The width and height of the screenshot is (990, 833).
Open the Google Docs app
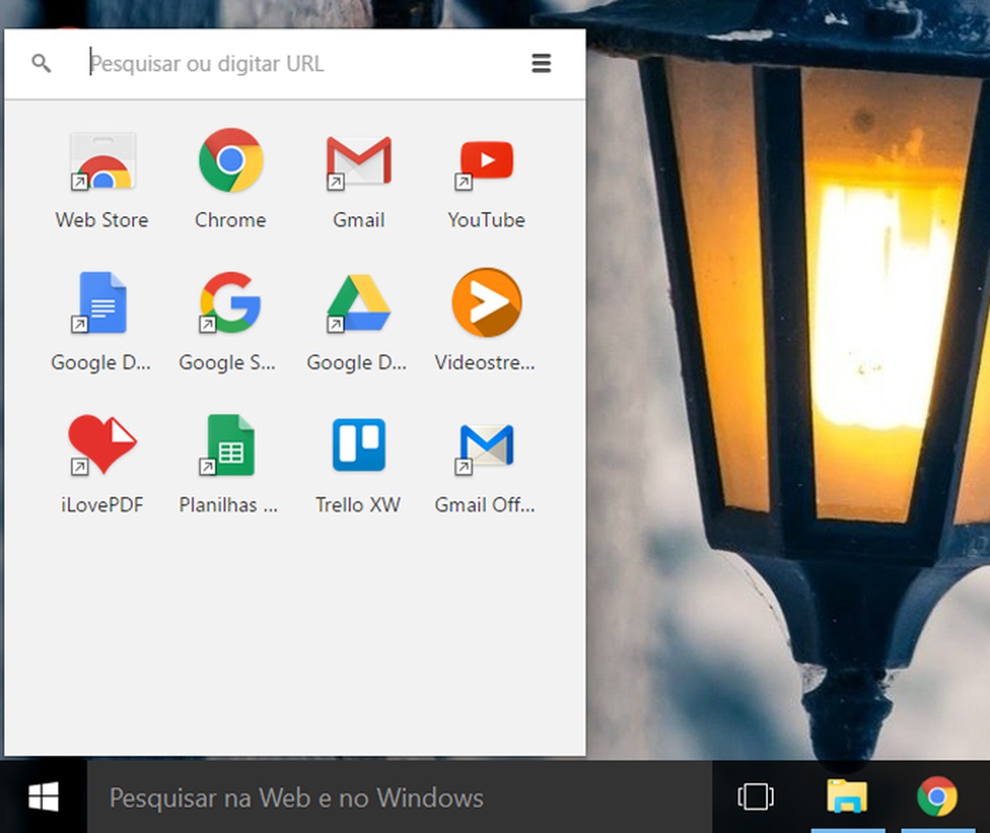[x=101, y=304]
